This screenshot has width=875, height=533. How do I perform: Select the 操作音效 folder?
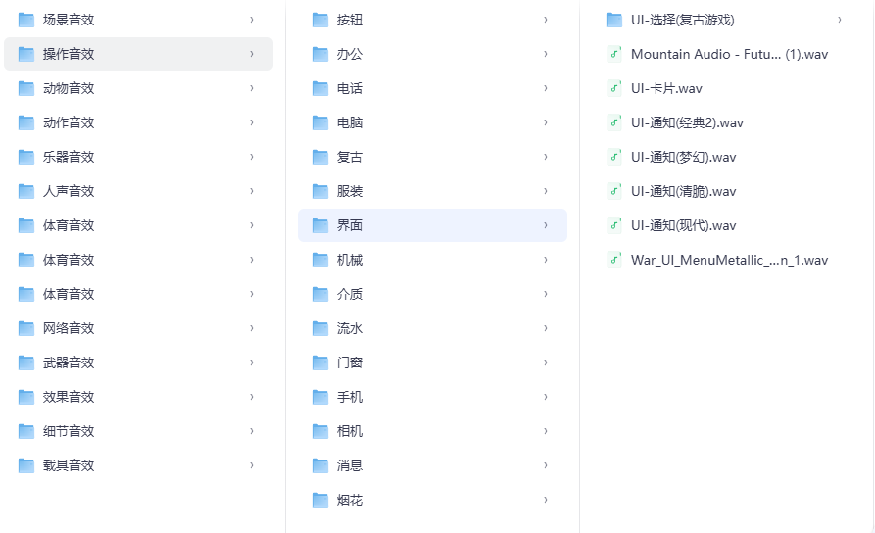pyautogui.click(x=69, y=54)
